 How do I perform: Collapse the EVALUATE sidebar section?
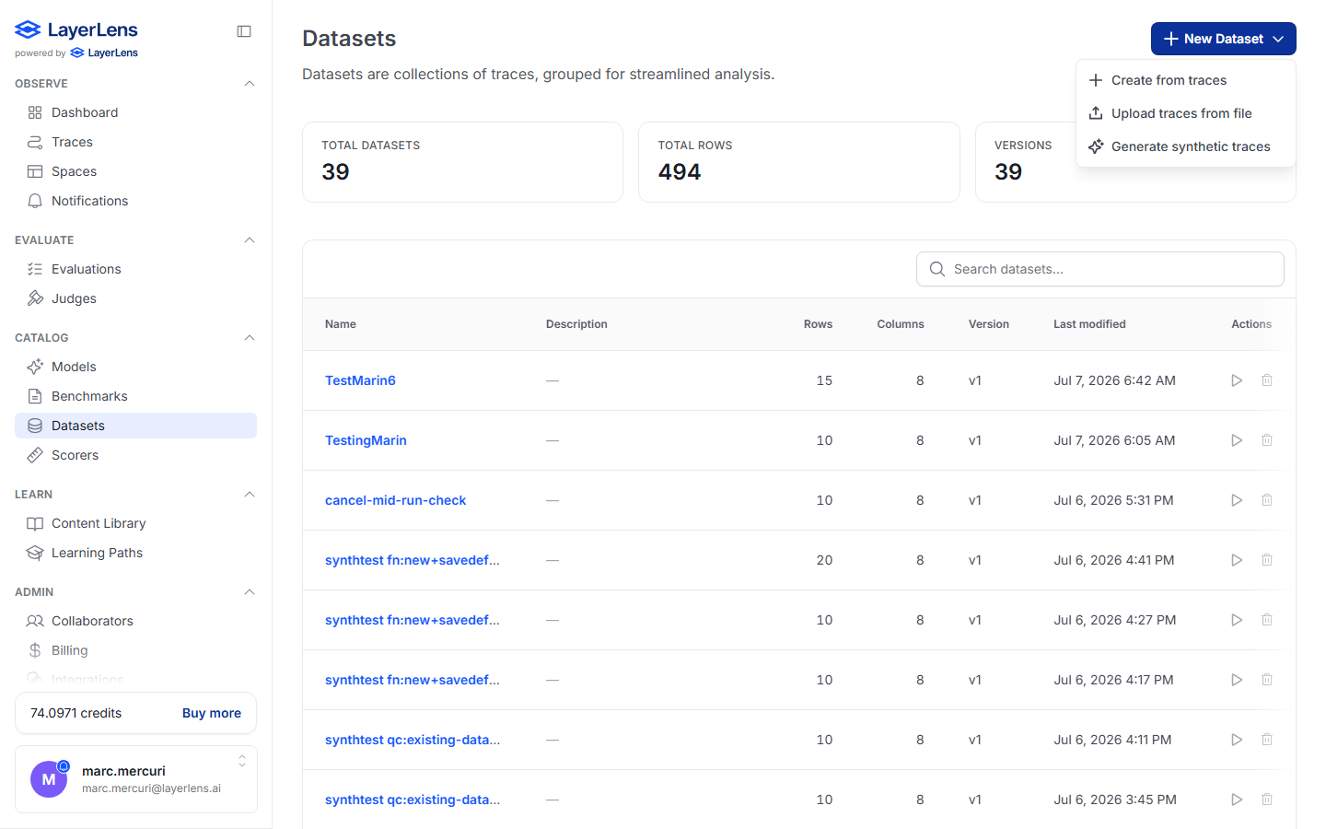click(x=249, y=240)
